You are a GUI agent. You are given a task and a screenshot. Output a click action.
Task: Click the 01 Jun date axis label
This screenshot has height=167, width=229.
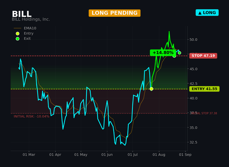[107, 155]
